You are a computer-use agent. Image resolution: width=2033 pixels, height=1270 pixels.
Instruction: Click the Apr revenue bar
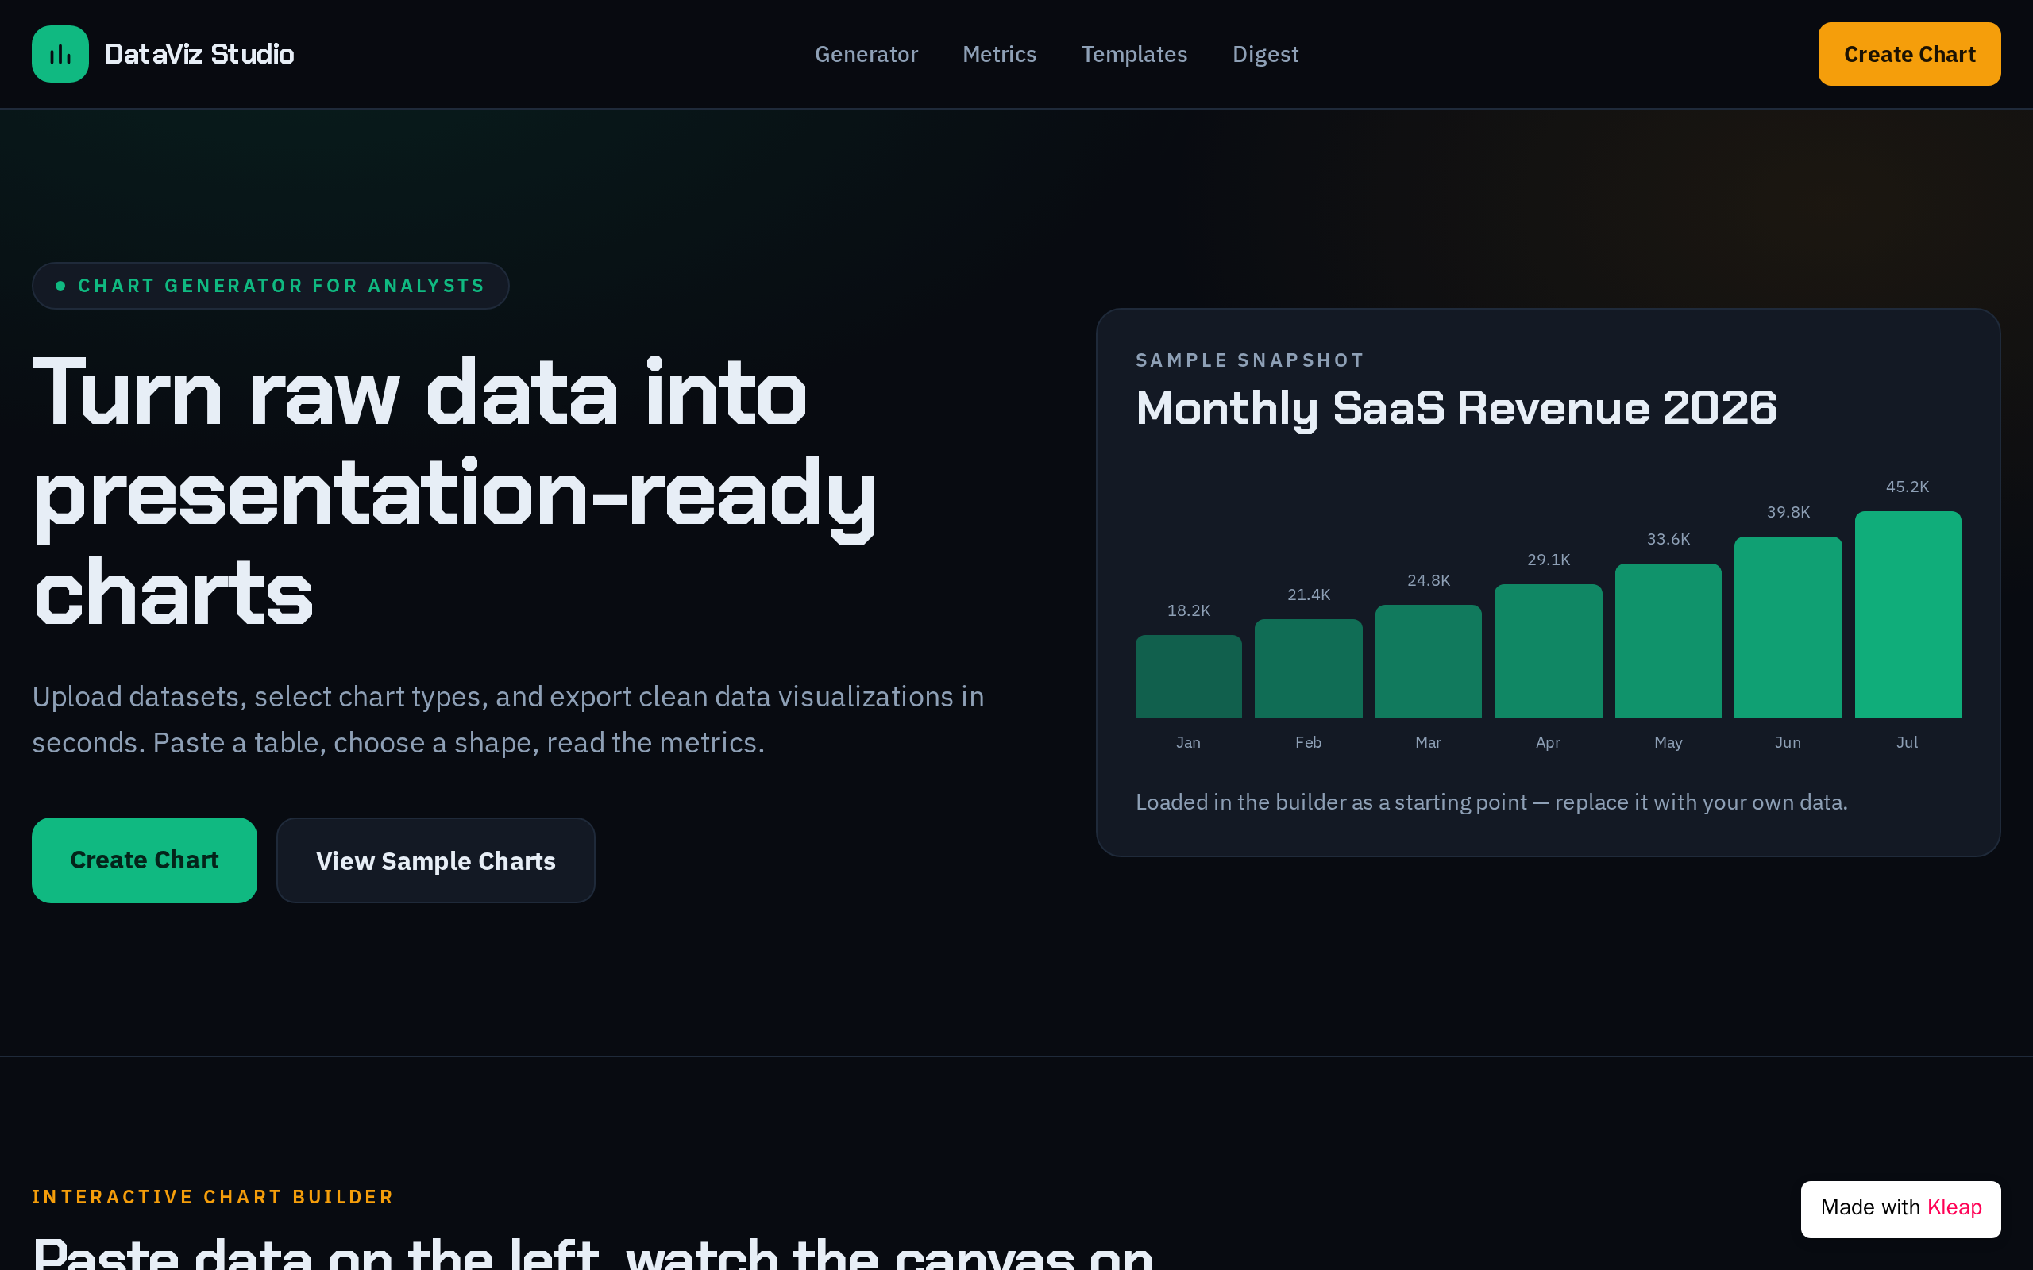(1549, 651)
